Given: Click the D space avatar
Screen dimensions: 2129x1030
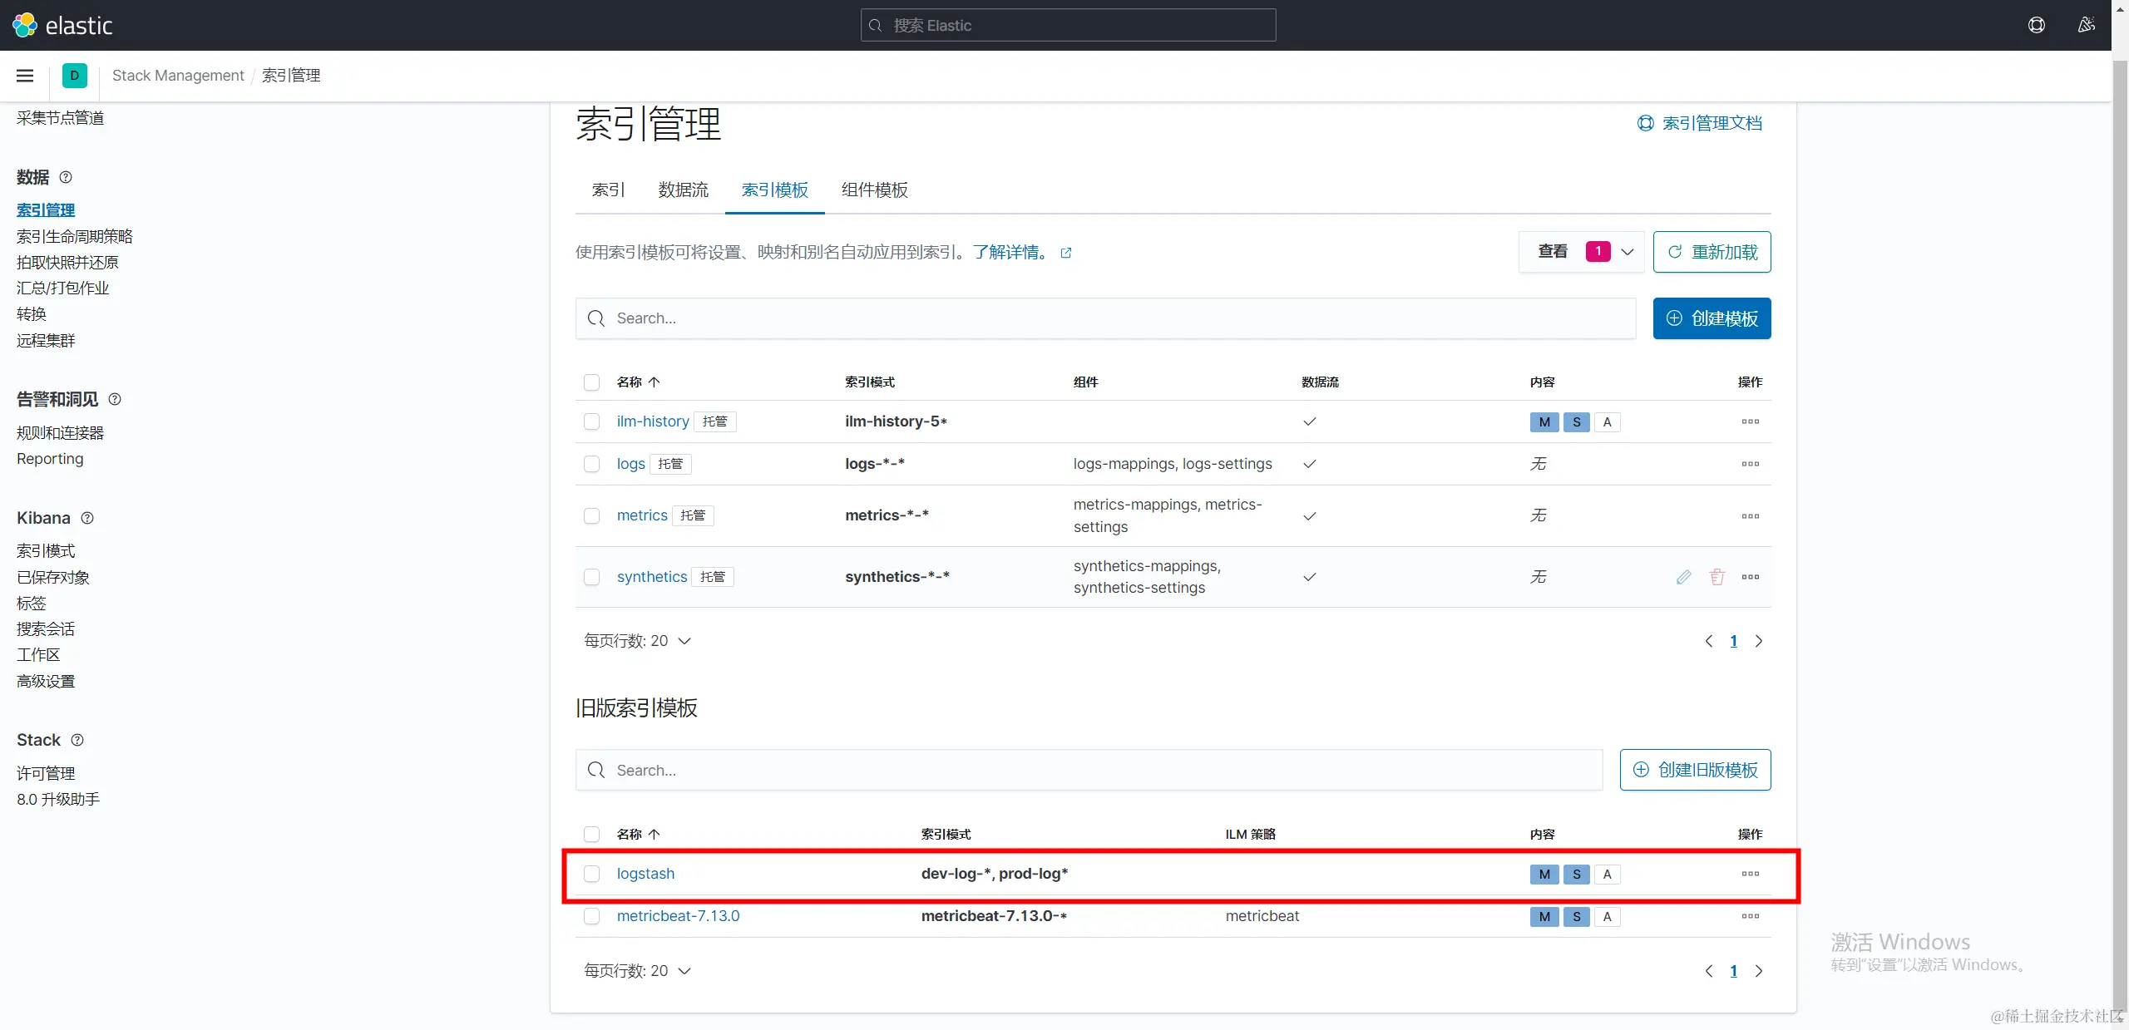Looking at the screenshot, I should [x=74, y=76].
